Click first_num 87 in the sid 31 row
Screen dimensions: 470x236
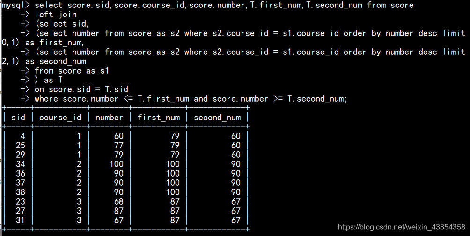pyautogui.click(x=175, y=220)
